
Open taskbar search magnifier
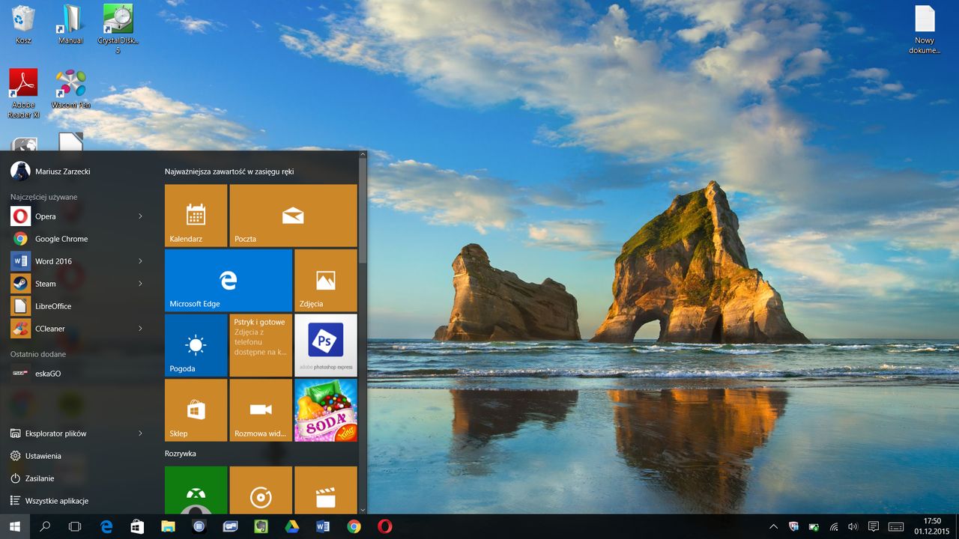point(45,526)
